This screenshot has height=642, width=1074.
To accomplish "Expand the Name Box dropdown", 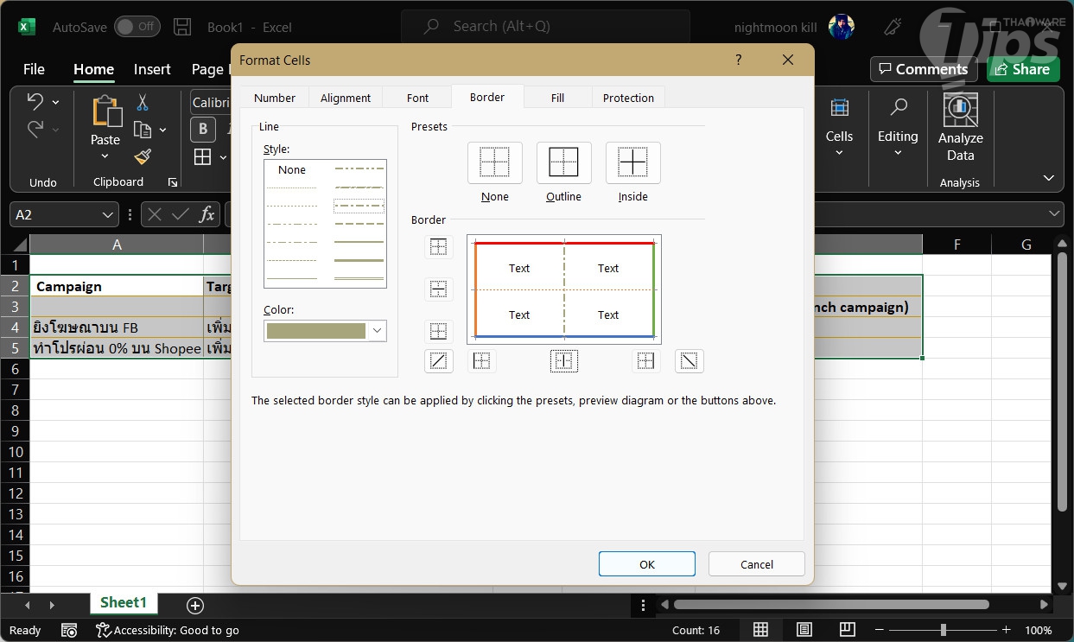I will coord(108,215).
